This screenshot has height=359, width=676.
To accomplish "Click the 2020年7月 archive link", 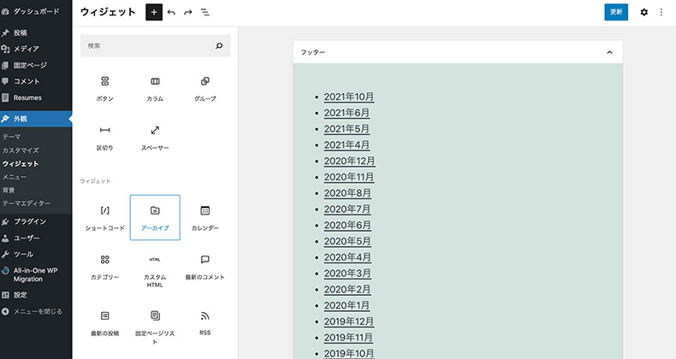I will pyautogui.click(x=347, y=209).
